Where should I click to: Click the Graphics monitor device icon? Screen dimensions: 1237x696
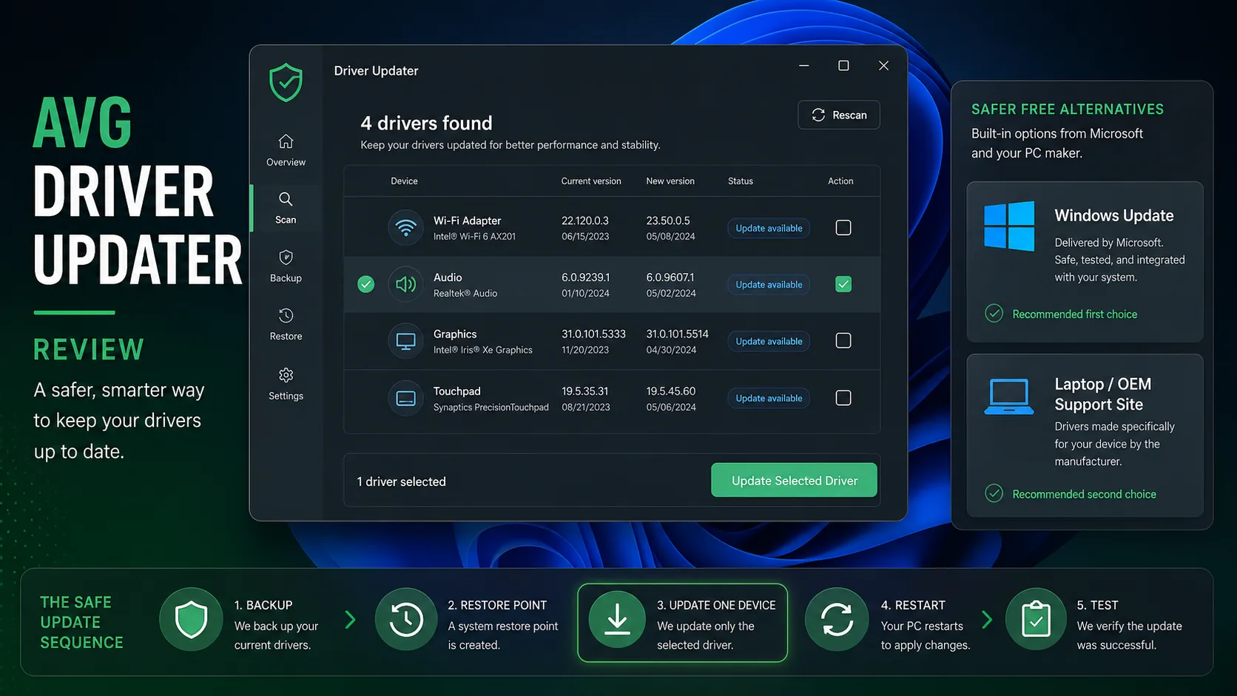pos(405,341)
